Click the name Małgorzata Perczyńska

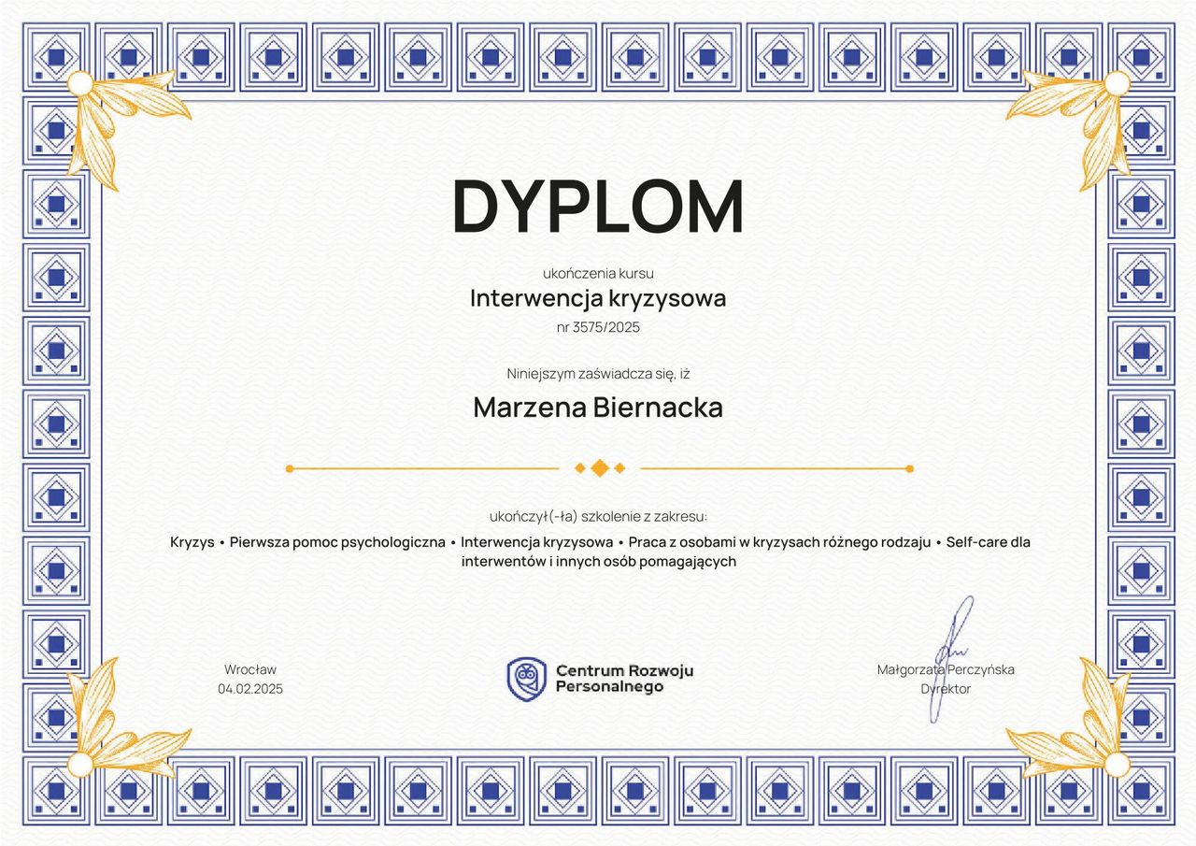(x=946, y=669)
